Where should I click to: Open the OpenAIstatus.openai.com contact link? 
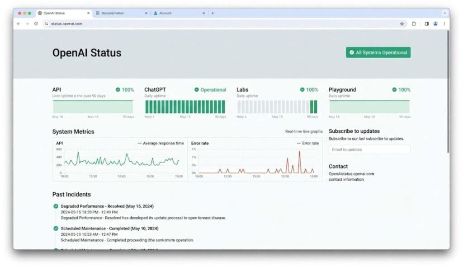[x=351, y=174]
